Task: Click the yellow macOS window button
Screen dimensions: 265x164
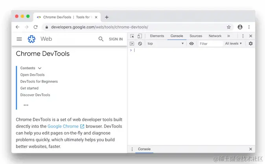Action: 22,16
